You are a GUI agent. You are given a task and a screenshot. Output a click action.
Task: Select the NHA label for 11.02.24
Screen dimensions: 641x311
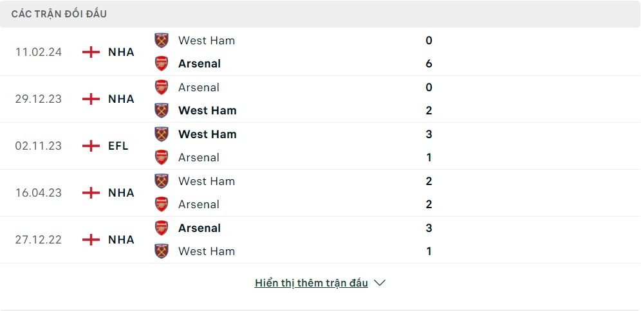121,52
